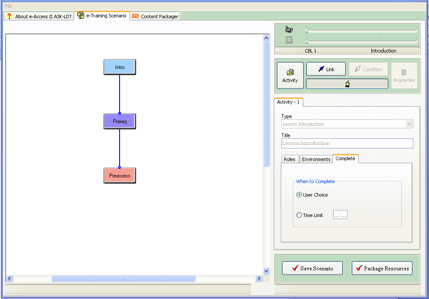Image resolution: width=429 pixels, height=299 pixels.
Task: Click the film strip icon beside lower slider
Action: coord(289,40)
